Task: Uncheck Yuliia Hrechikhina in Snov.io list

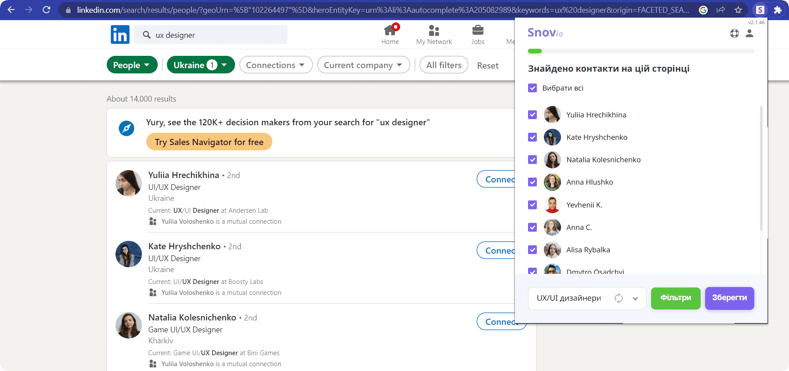Action: [x=532, y=115]
